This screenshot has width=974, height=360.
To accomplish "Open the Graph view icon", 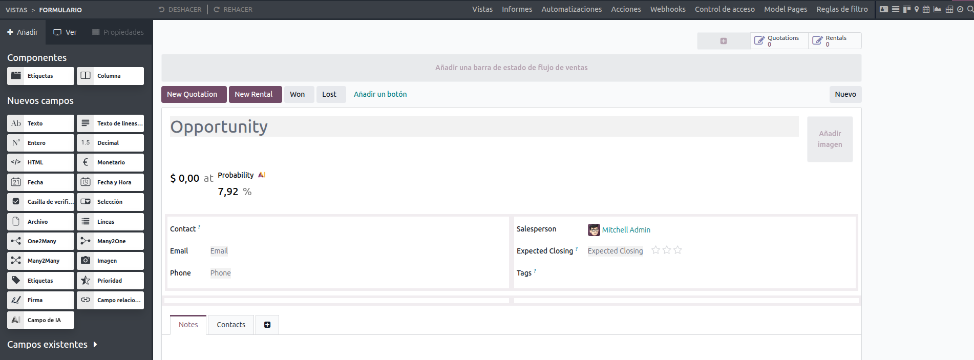I will pos(937,9).
